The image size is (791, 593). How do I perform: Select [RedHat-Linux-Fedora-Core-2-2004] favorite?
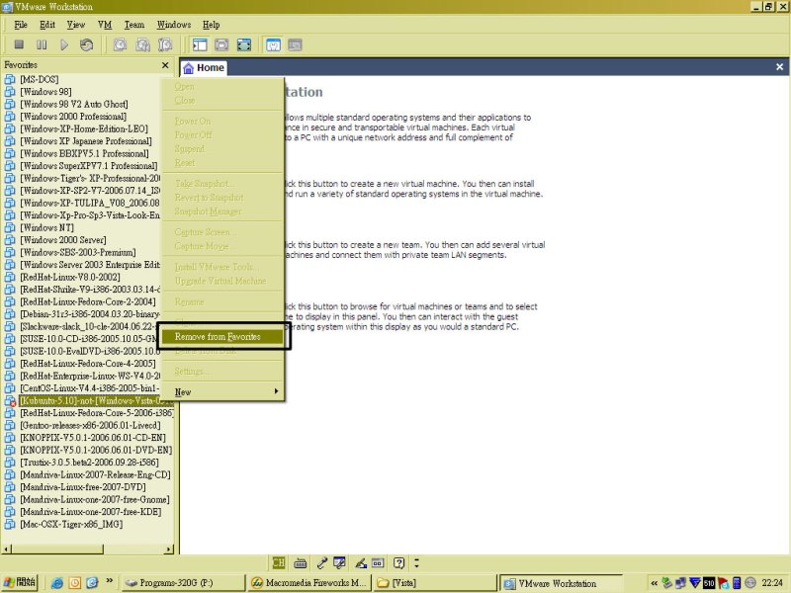pyautogui.click(x=88, y=301)
